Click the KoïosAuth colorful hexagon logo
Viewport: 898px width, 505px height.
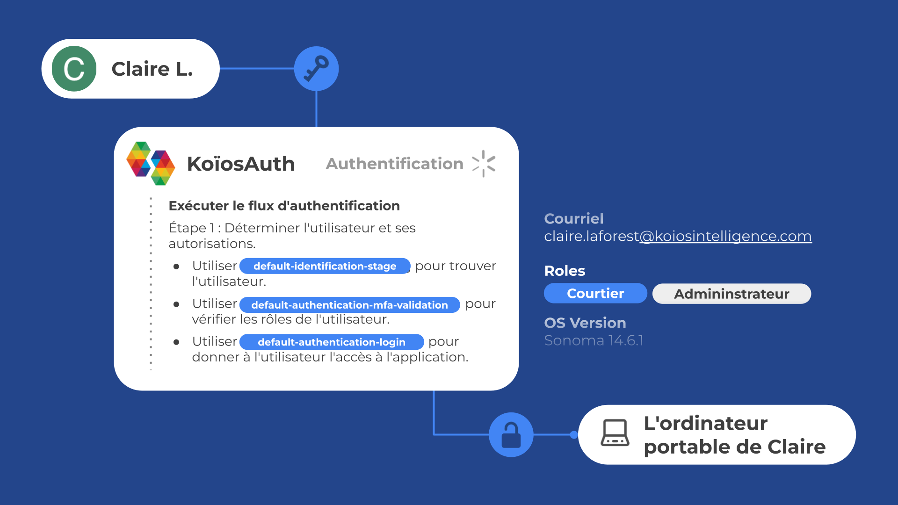tap(151, 164)
